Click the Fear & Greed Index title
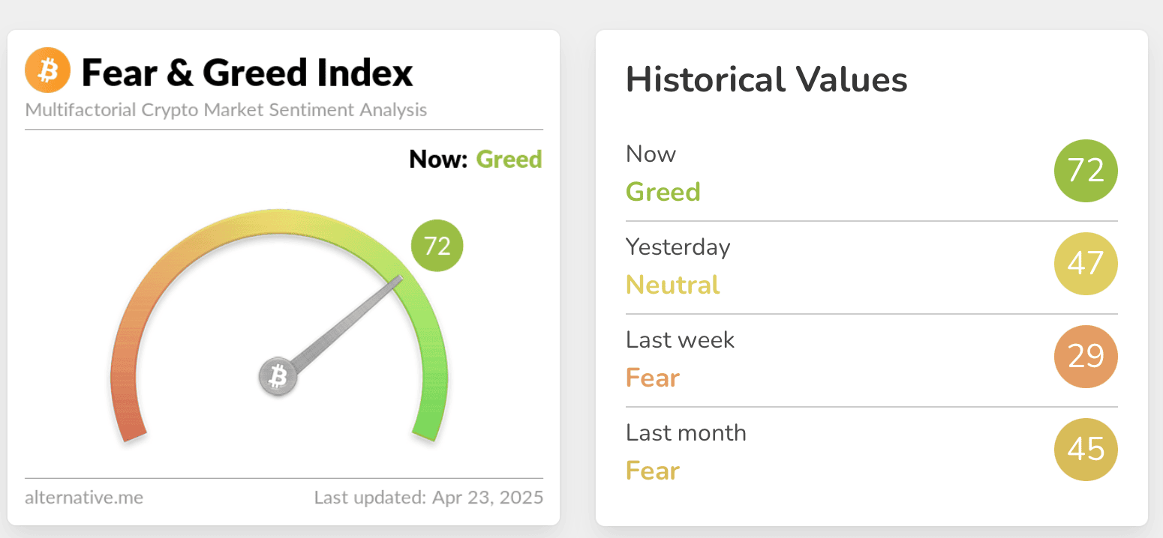Viewport: 1163px width, 538px height. click(248, 73)
